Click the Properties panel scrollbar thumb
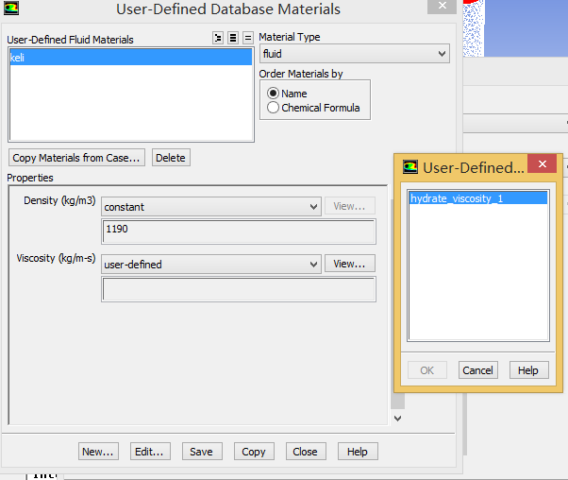Image resolution: width=568 pixels, height=480 pixels. tap(397, 401)
